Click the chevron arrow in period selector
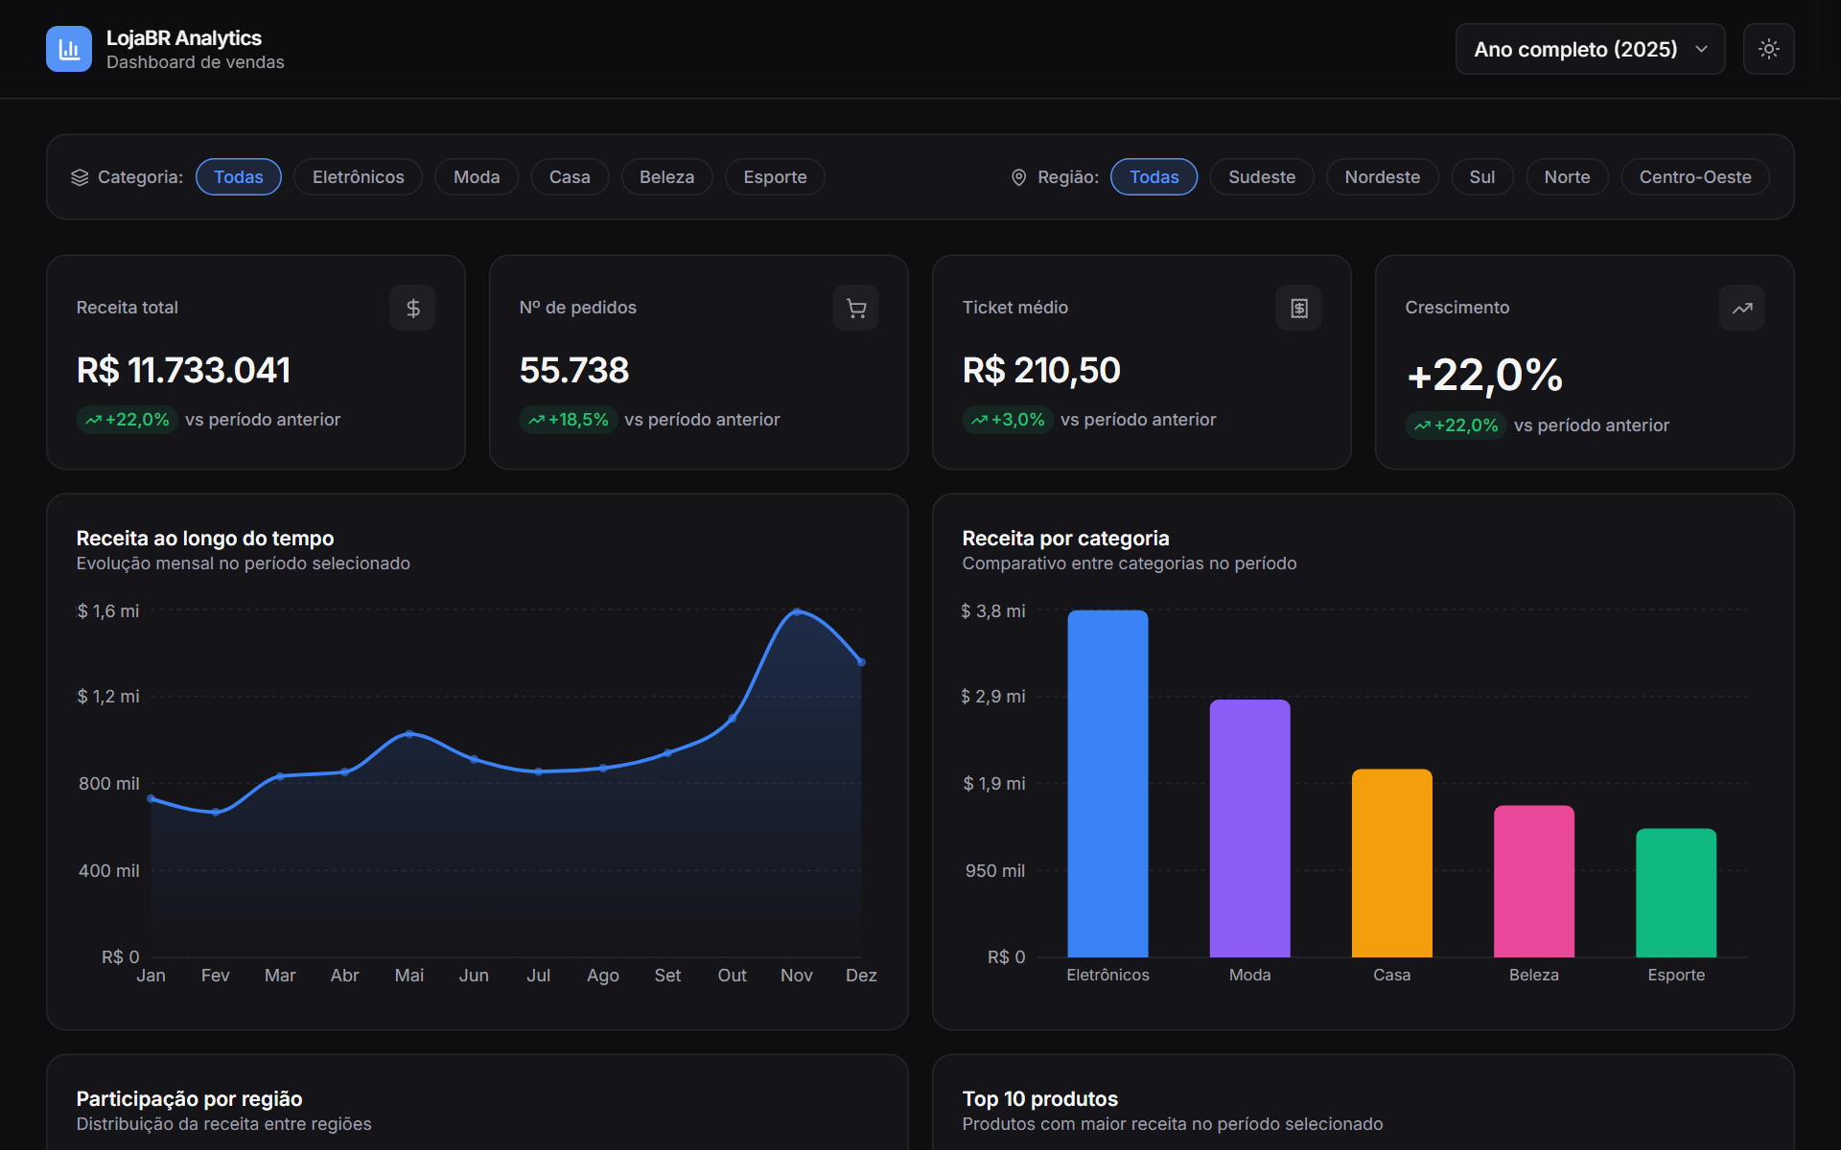This screenshot has height=1150, width=1841. (1702, 49)
